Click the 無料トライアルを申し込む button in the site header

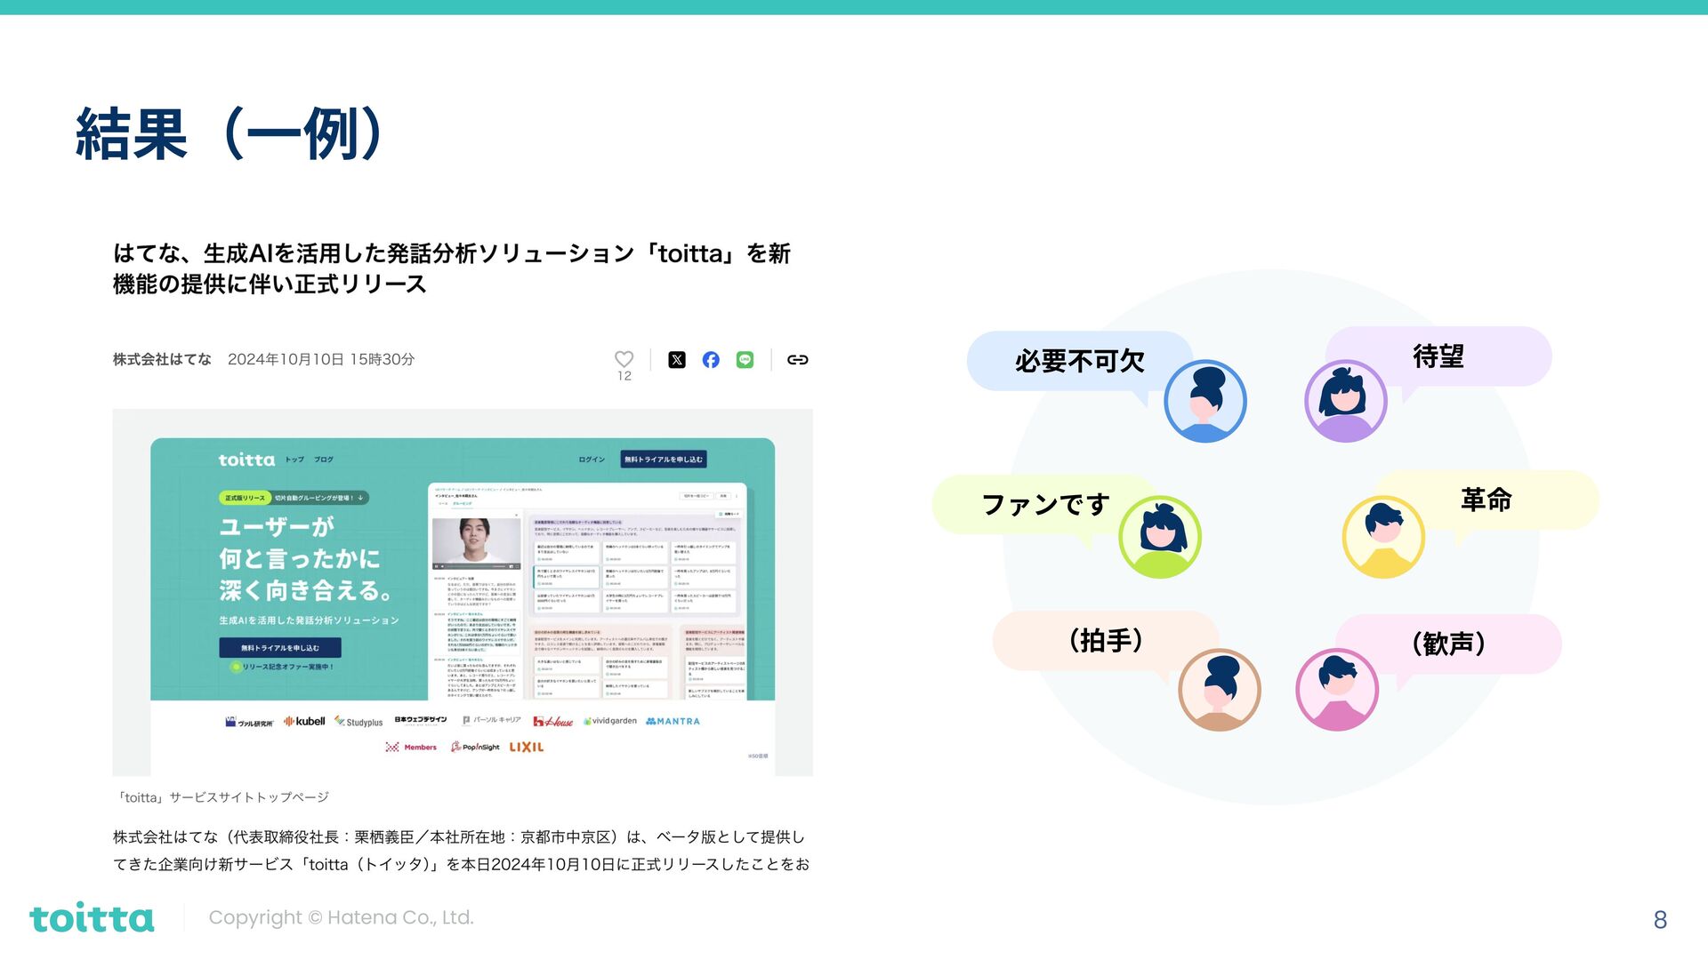pyautogui.click(x=664, y=460)
